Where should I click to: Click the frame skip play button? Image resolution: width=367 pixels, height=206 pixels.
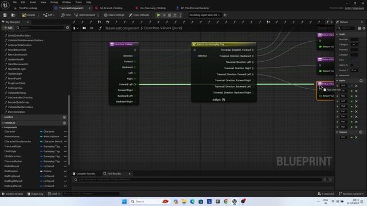(164, 15)
